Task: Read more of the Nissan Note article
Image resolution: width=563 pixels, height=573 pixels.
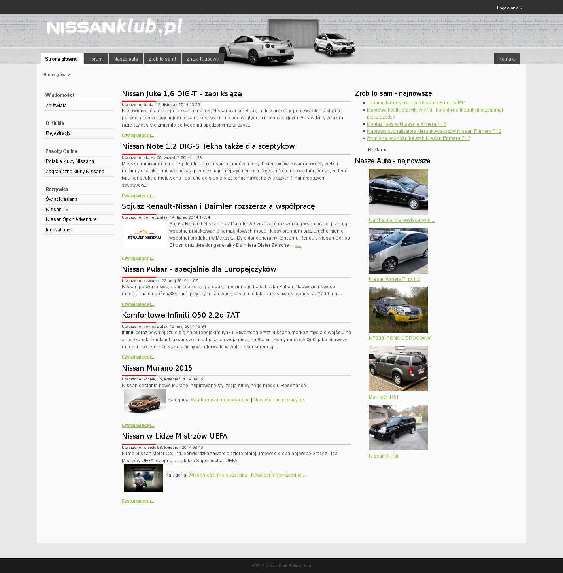Action: tap(138, 196)
